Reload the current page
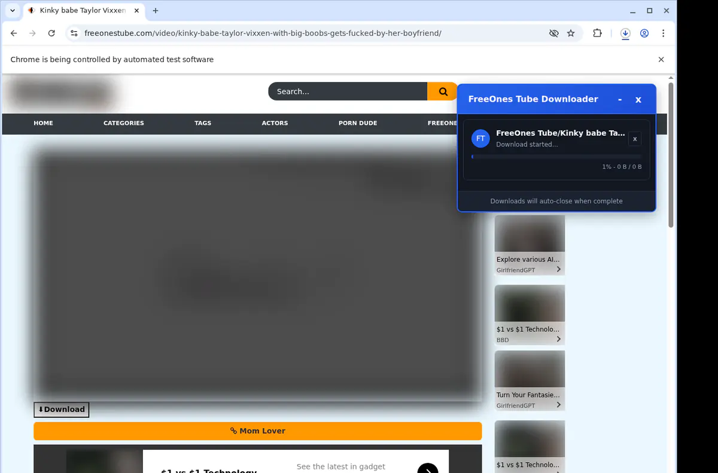Viewport: 718px width, 473px height. [x=51, y=33]
